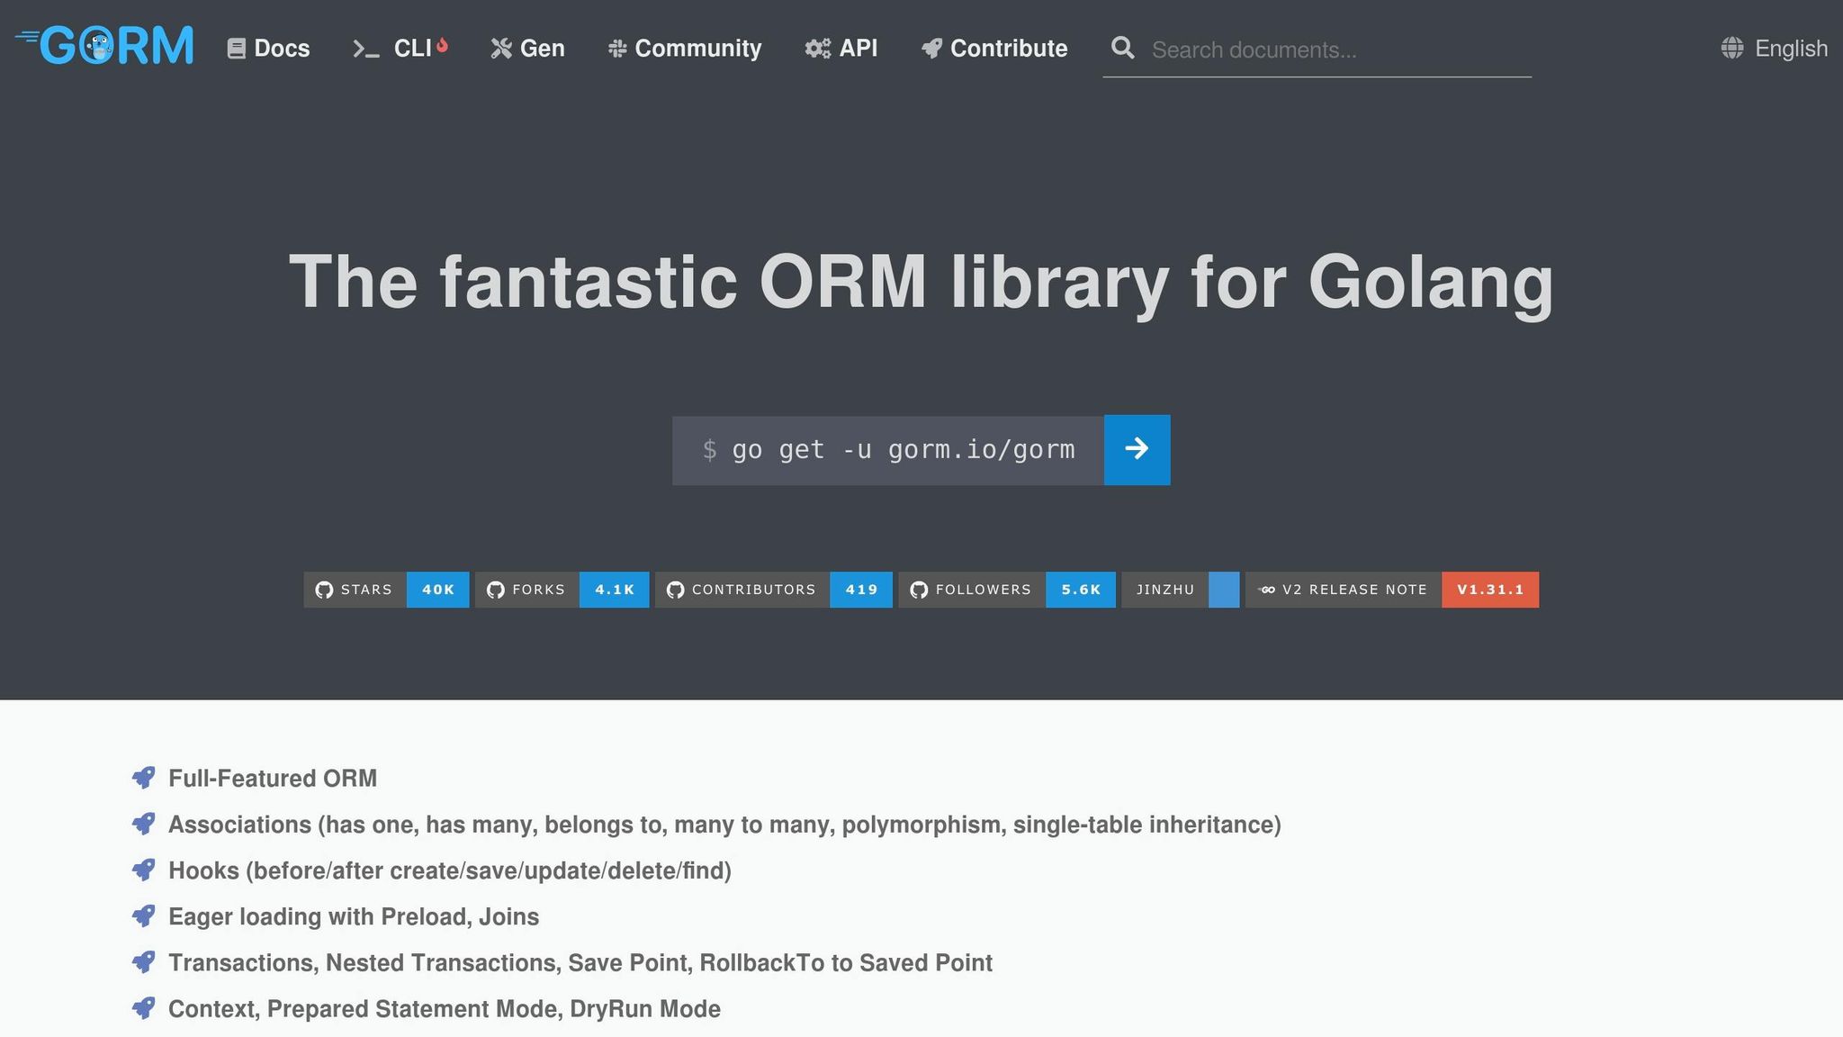Click the V1.31.1 release version badge
The image size is (1843, 1037).
(x=1489, y=590)
